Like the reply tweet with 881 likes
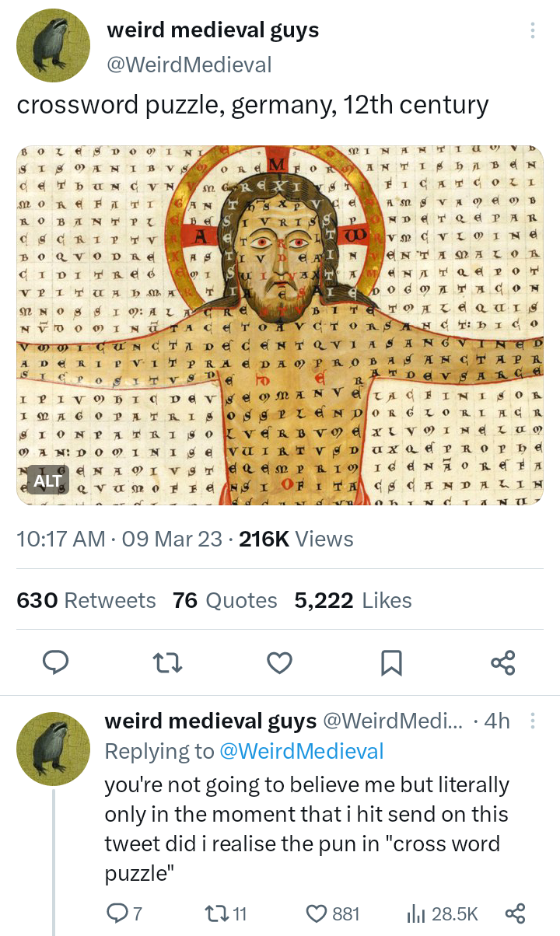 pos(333,914)
